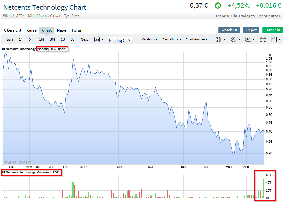Open the Vergleich dropdown
Image resolution: width=285 pixels, height=203 pixels.
[x=150, y=39]
